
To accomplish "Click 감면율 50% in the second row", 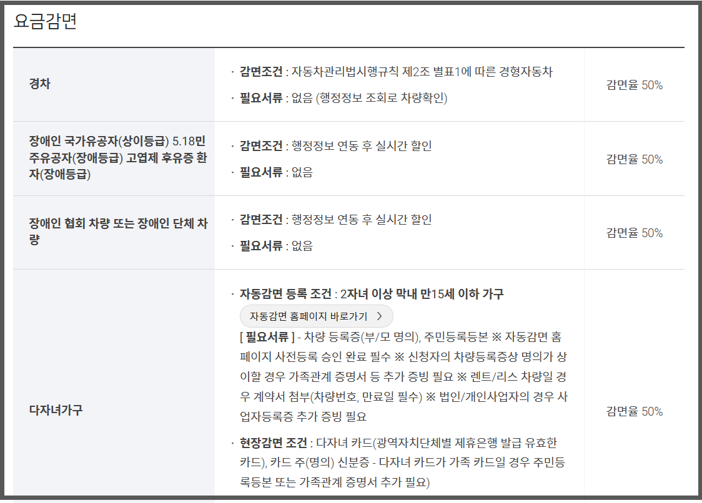I will pyautogui.click(x=635, y=159).
